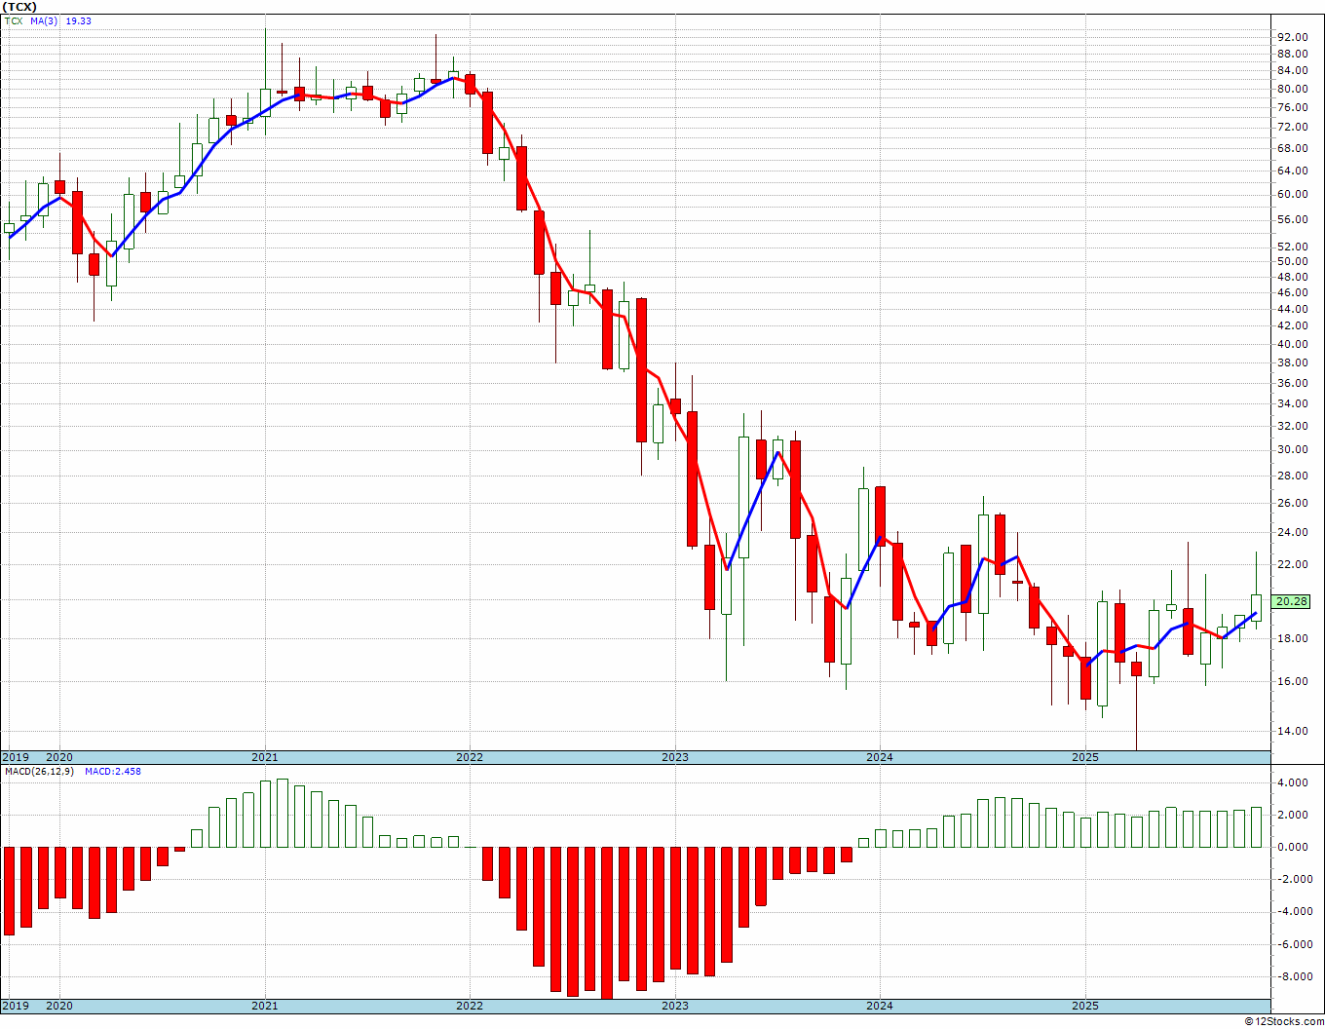1325x1029 pixels.
Task: Select the 4.000 MACD axis label
Action: (x=1292, y=782)
